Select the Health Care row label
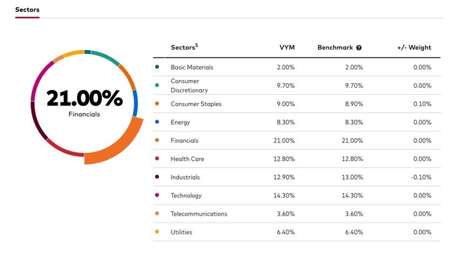Image resolution: width=460 pixels, height=253 pixels. 187,159
